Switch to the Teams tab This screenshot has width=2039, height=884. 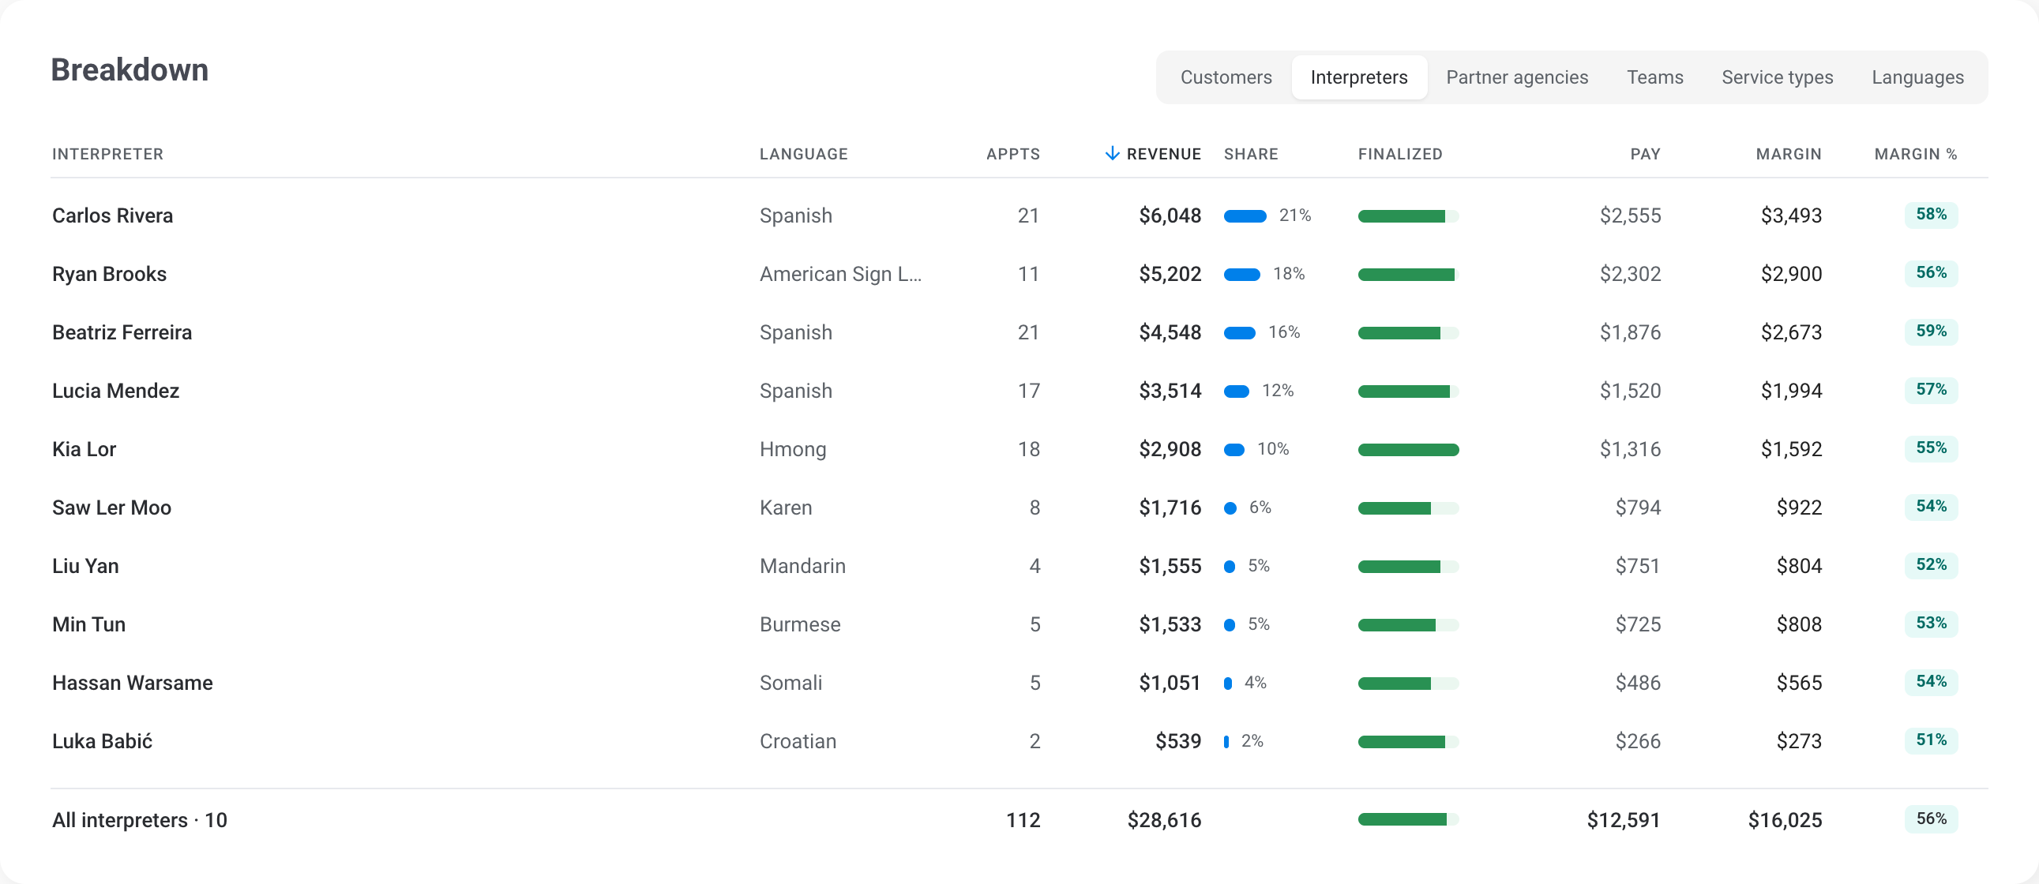tap(1654, 77)
